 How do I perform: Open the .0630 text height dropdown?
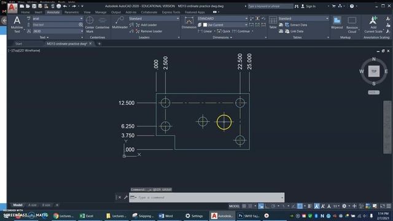coord(81,31)
